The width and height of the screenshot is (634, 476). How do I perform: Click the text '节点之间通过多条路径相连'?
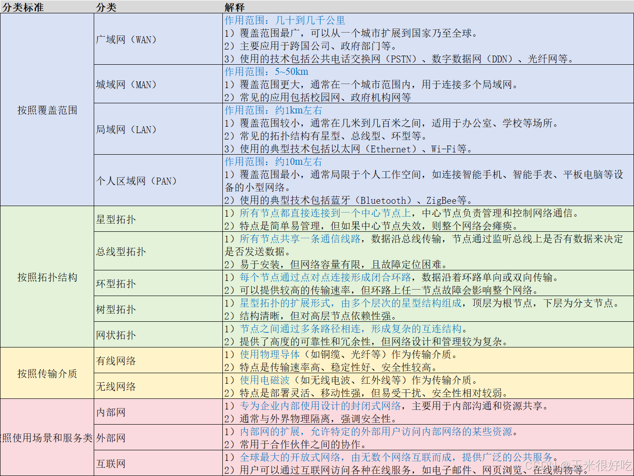coord(300,329)
